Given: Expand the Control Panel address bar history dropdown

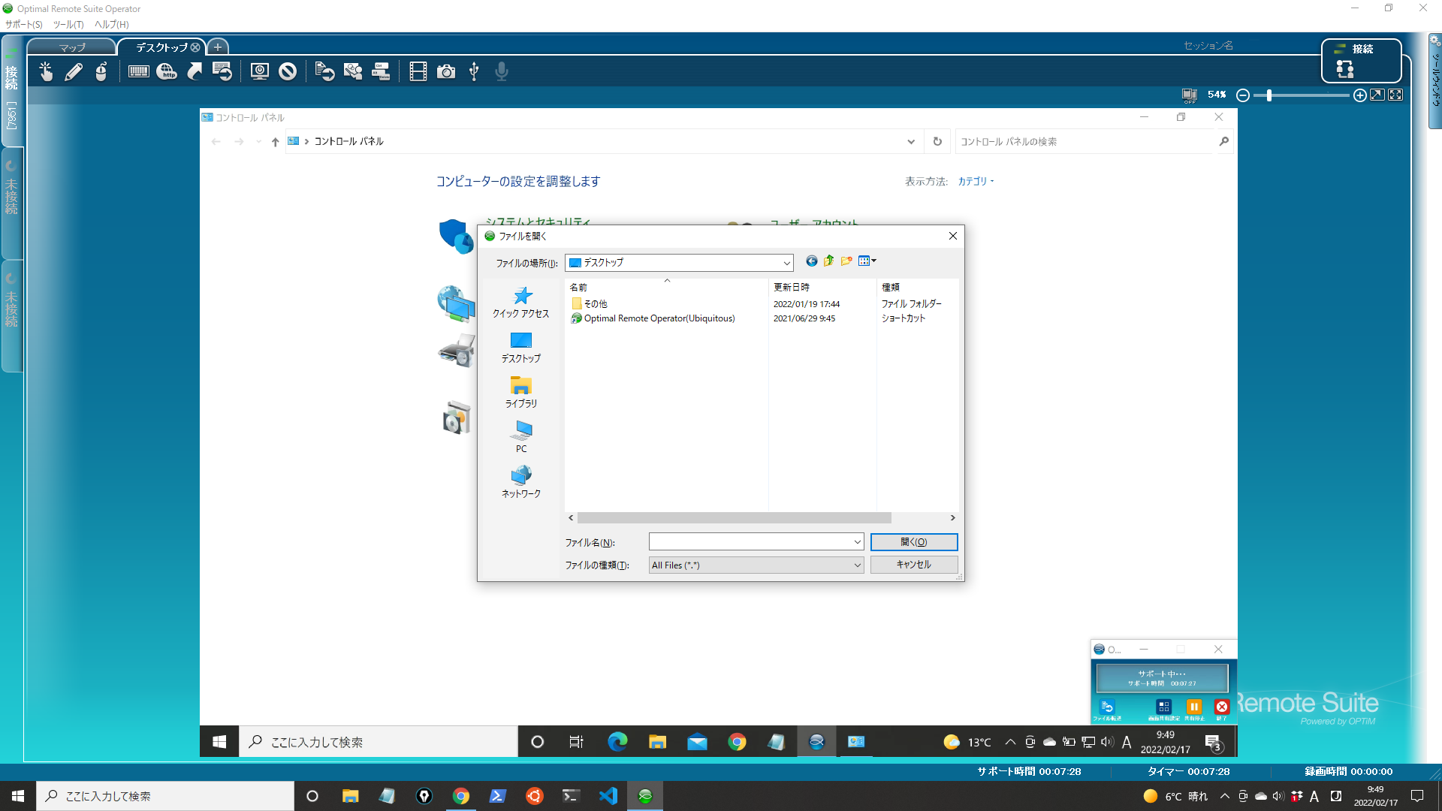Looking at the screenshot, I should [x=911, y=141].
